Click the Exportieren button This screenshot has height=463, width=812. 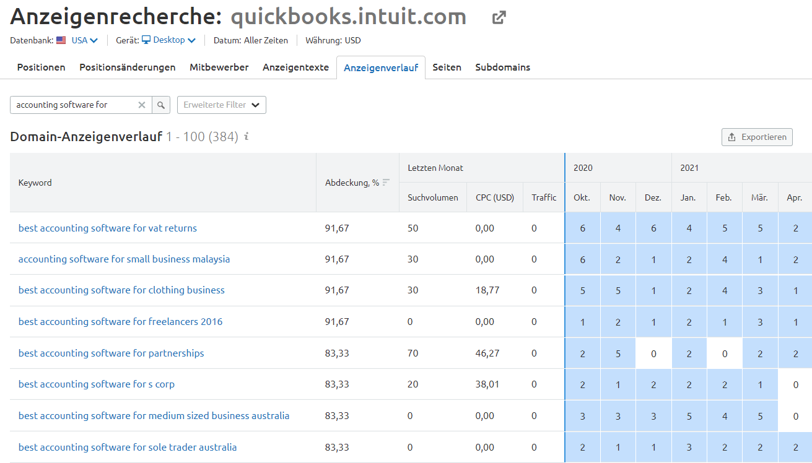[757, 137]
